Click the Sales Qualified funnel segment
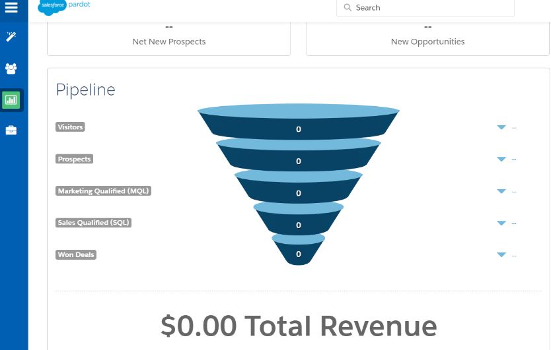This screenshot has width=551, height=350. (x=299, y=218)
